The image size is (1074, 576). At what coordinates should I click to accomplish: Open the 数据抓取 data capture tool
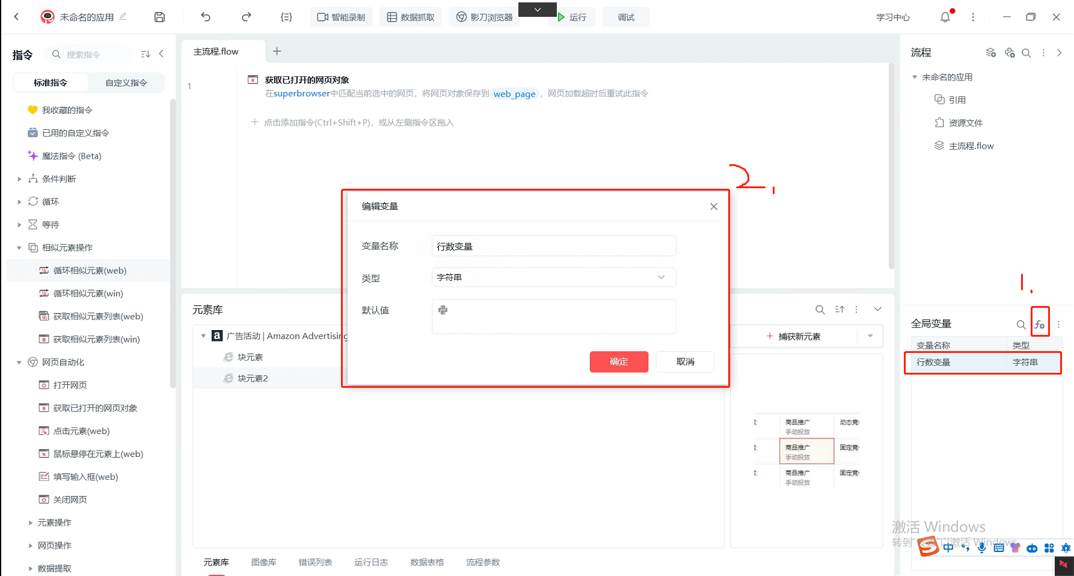point(411,17)
